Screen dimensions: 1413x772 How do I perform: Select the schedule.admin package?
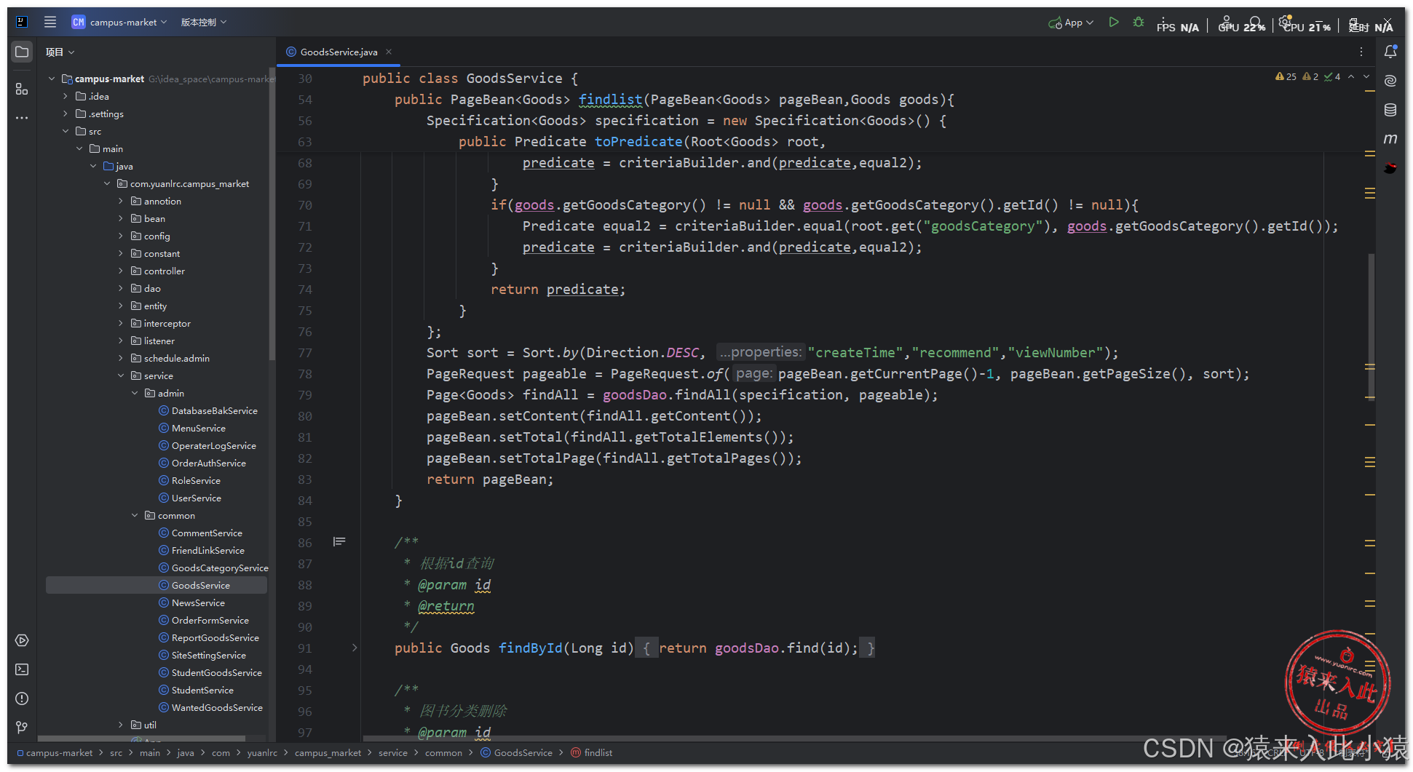coord(176,358)
